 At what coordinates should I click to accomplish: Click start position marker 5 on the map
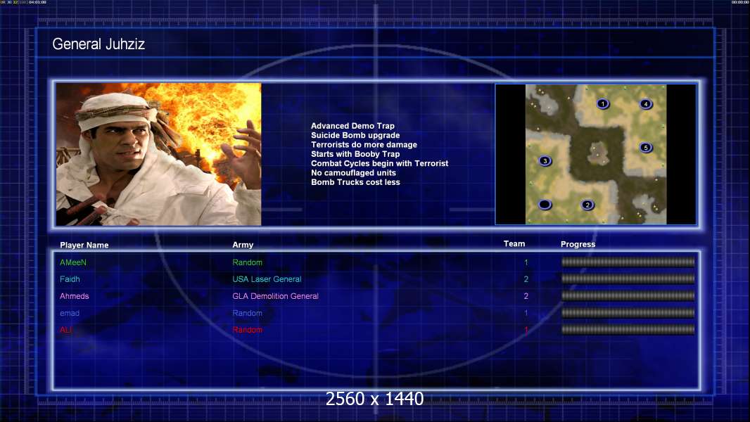point(646,148)
